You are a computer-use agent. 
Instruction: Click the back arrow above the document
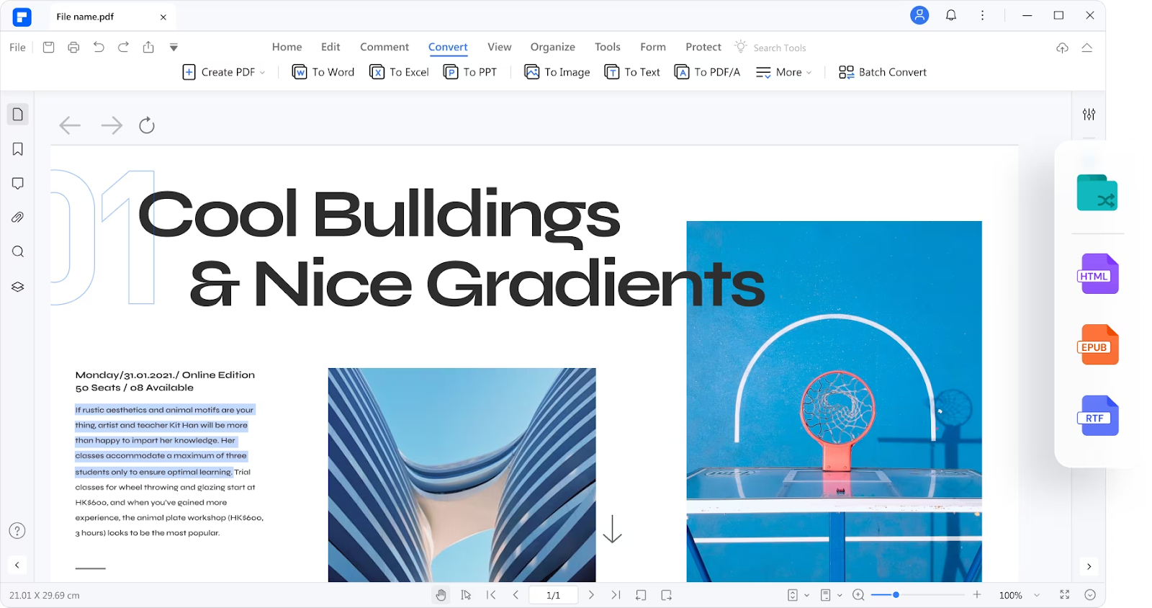tap(70, 125)
